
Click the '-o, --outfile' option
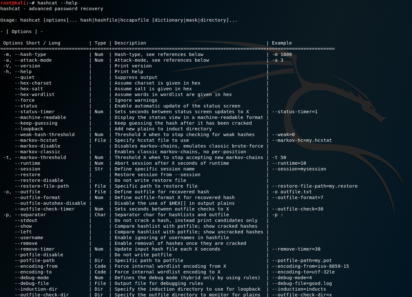pyautogui.click(x=22, y=192)
